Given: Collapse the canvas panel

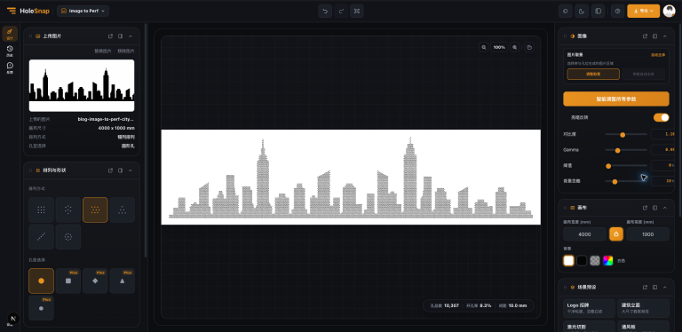Looking at the screenshot, I should (665, 208).
